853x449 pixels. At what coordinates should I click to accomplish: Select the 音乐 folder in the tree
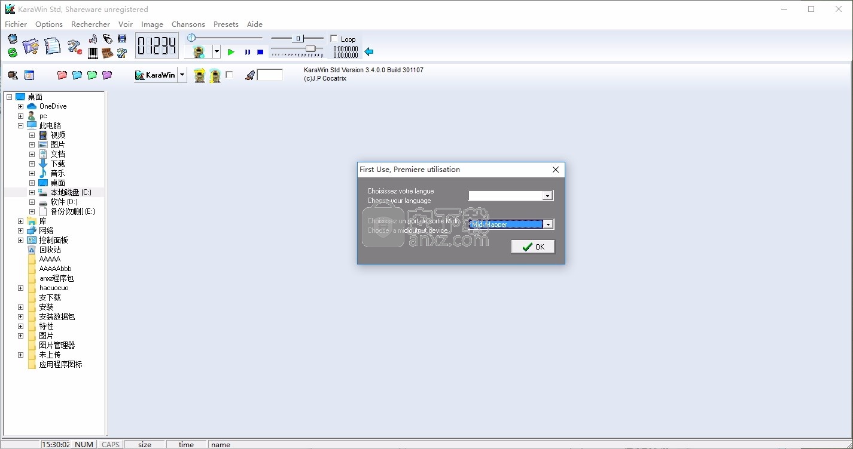click(57, 173)
